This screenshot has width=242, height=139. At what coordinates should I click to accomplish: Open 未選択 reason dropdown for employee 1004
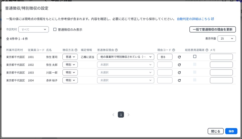[x=126, y=80]
